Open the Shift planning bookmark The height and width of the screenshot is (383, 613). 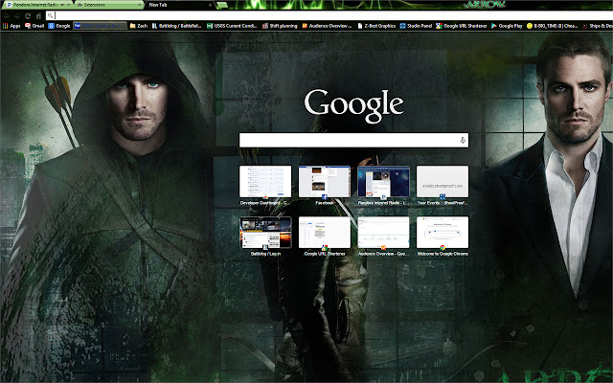click(280, 26)
